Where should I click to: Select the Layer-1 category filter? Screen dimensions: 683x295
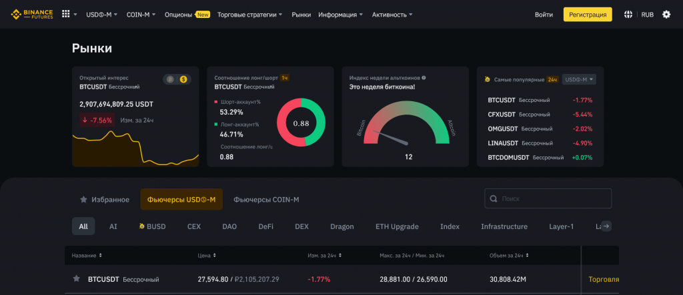click(562, 226)
